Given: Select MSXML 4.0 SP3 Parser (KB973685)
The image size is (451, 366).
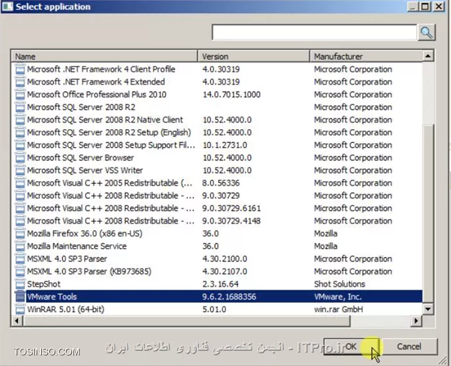Looking at the screenshot, I should (x=217, y=272).
